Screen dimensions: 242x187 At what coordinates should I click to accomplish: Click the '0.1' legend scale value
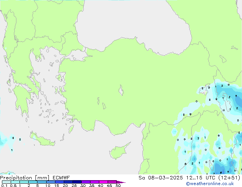(x=4, y=185)
